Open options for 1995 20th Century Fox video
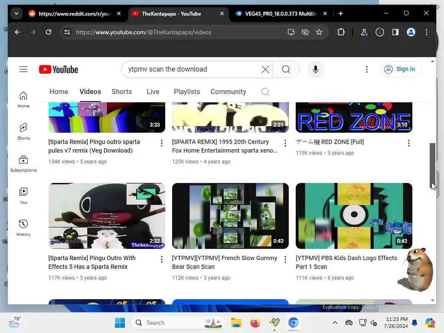 pos(285,143)
